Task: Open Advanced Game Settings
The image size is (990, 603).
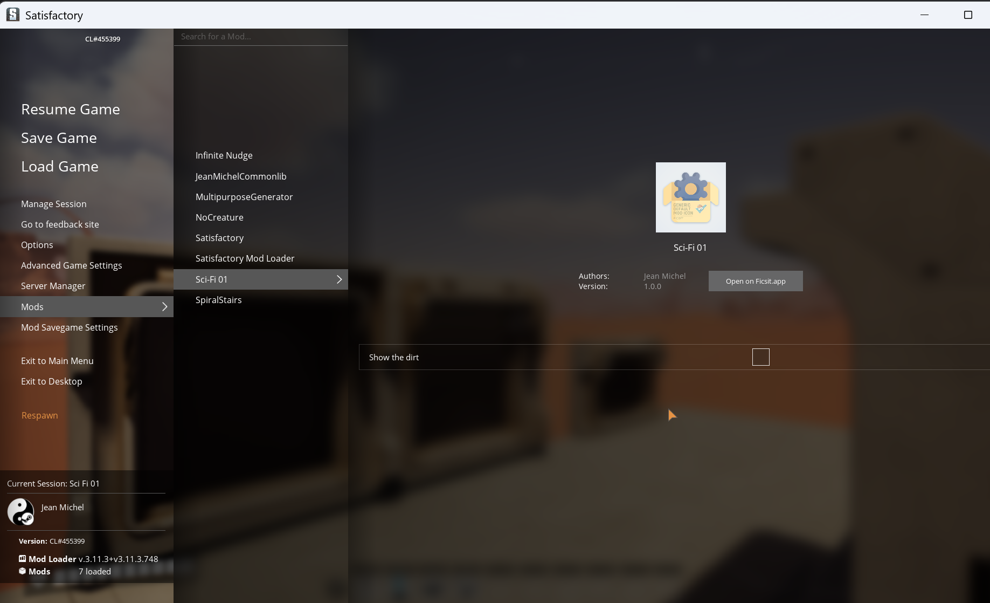Action: [x=72, y=265]
